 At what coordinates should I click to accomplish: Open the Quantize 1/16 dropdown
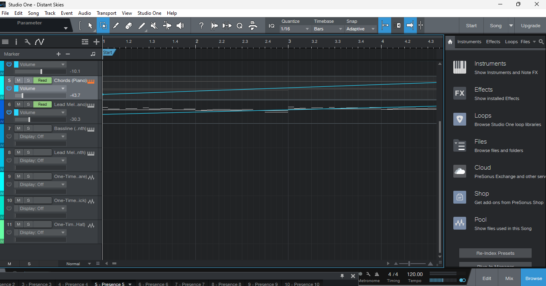295,29
